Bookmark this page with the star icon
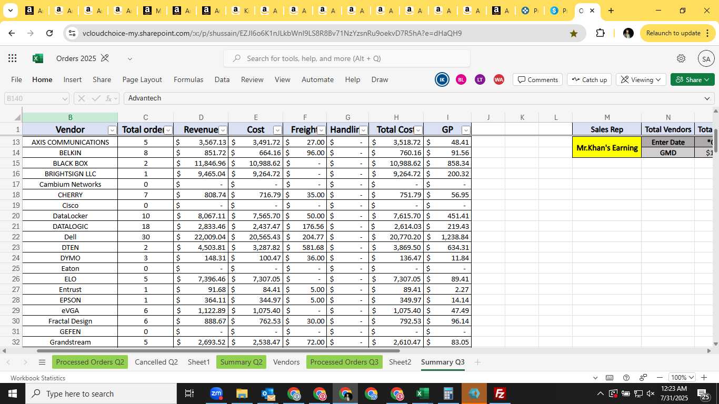This screenshot has height=404, width=719. click(574, 33)
